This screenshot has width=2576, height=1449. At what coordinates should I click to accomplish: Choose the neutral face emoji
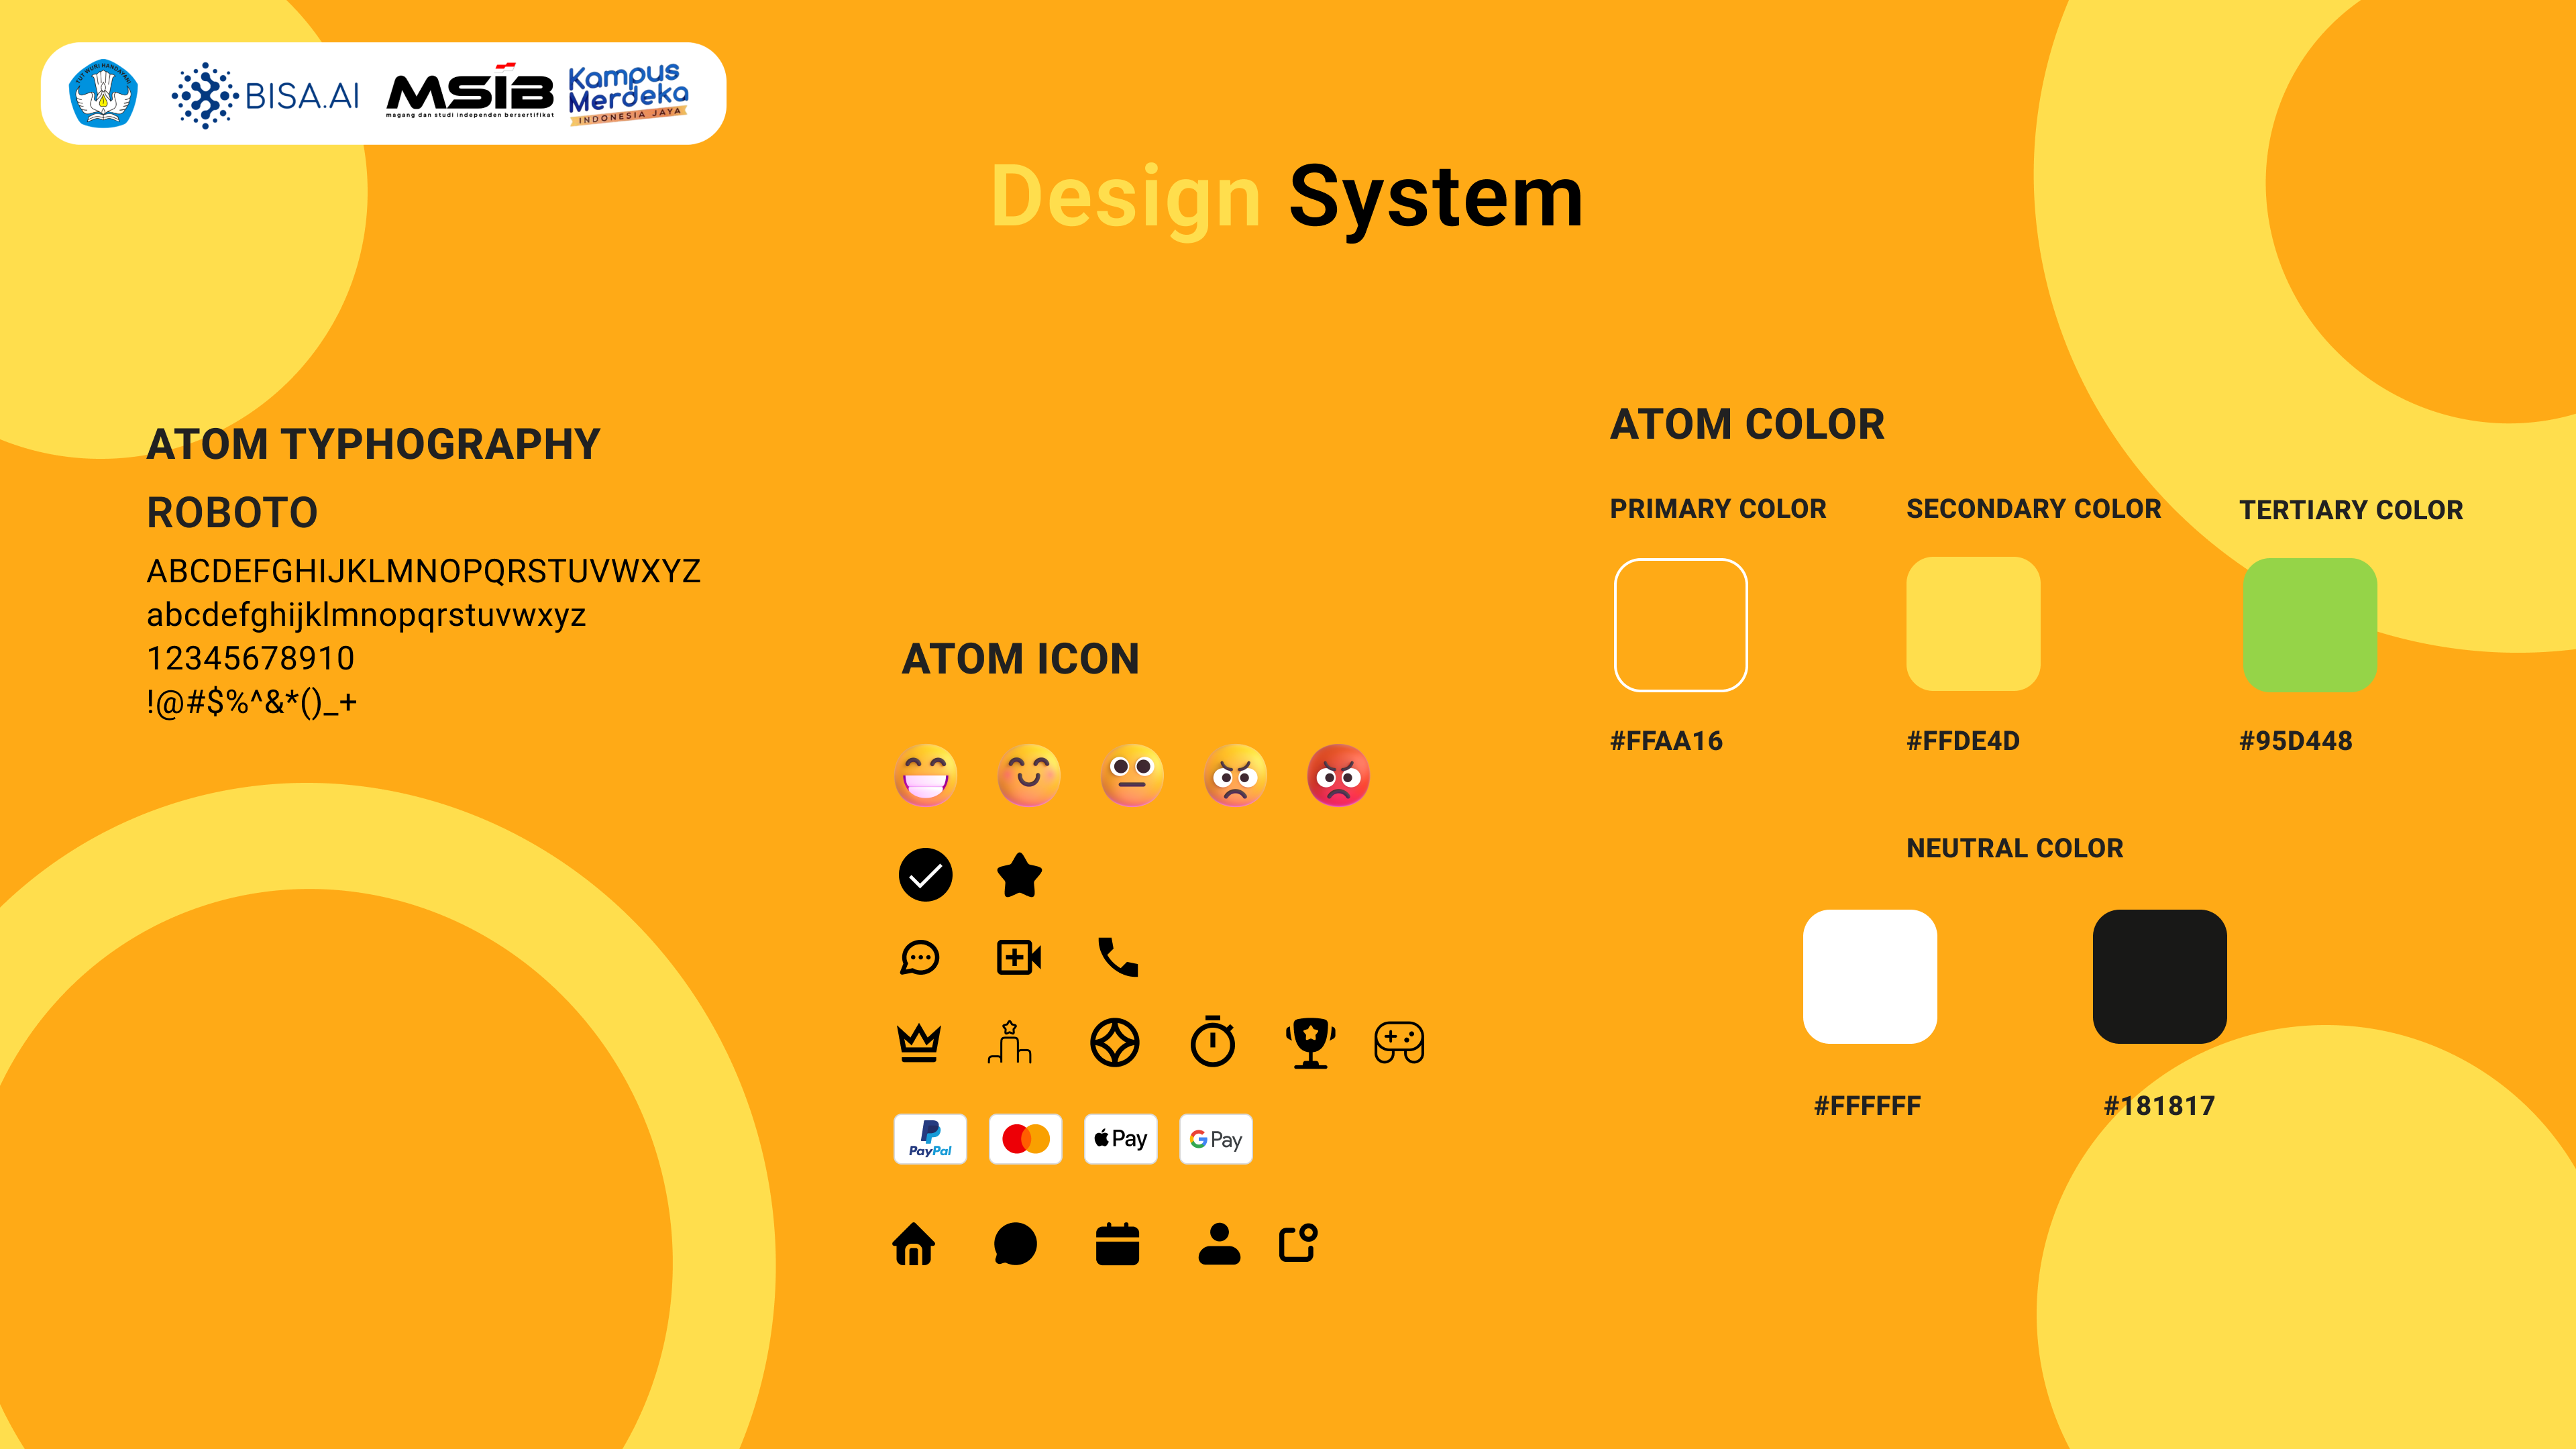coord(1132,775)
